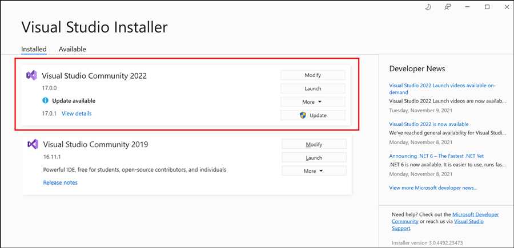514x248 pixels.
Task: Click the blue info icon beside Update available
Action: tap(45, 100)
